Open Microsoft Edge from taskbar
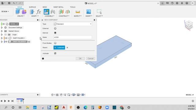Image resolution: width=196 pixels, height=110 pixels. (85, 107)
